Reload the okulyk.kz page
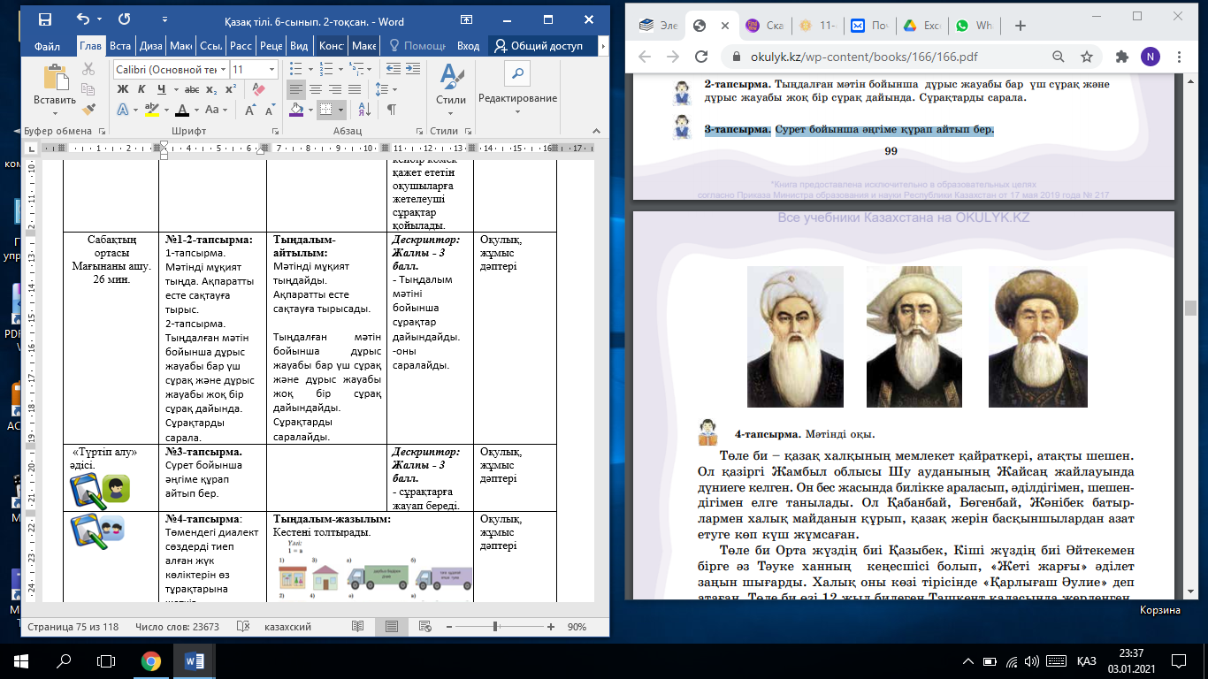 coord(700,57)
